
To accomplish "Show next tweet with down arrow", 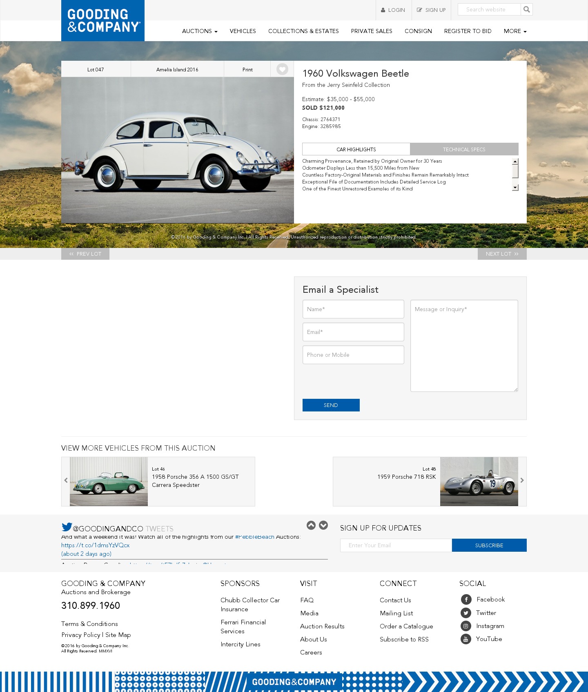I will pos(323,525).
